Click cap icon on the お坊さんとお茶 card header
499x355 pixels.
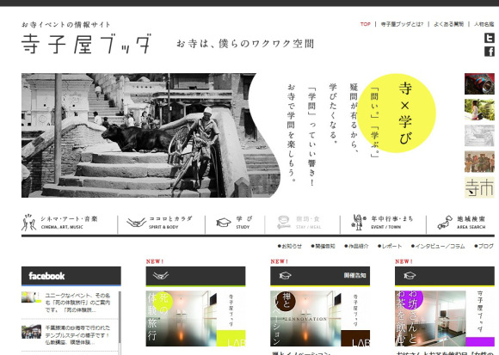(x=410, y=276)
